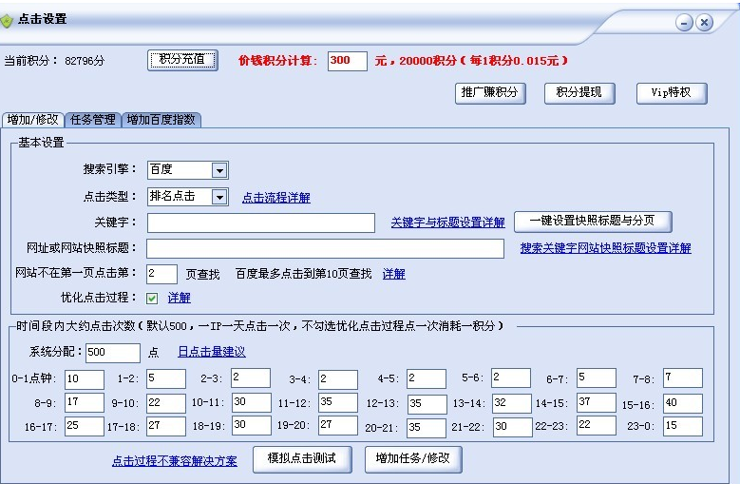
Task: Click the 模拟点击测试 button
Action: tap(302, 459)
